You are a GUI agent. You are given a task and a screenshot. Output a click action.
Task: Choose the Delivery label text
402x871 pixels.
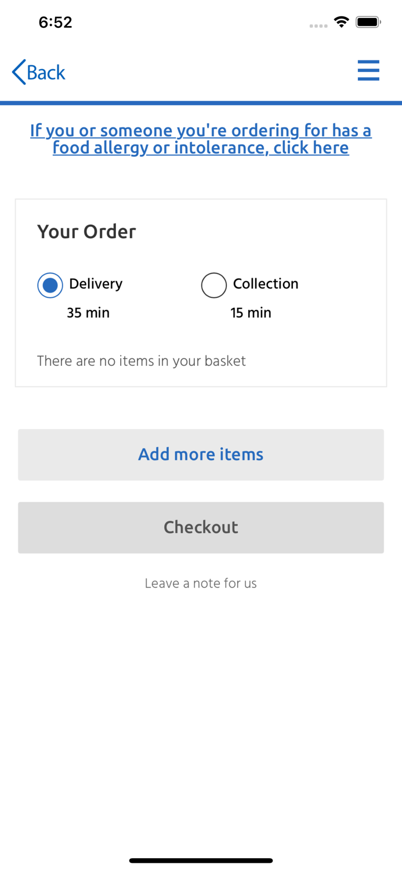coord(96,284)
